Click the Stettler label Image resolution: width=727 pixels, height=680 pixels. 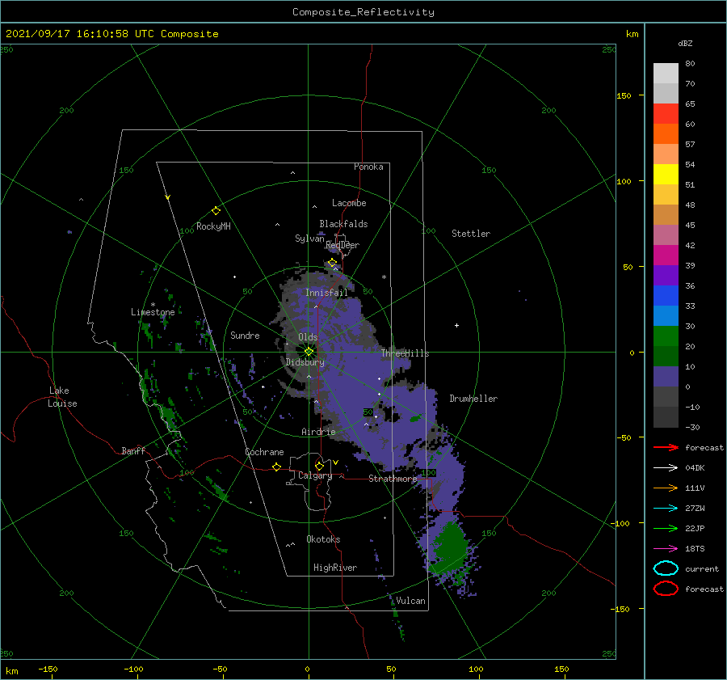(471, 234)
